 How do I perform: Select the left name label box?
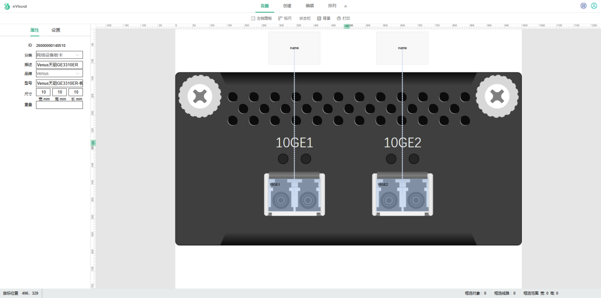[294, 48]
